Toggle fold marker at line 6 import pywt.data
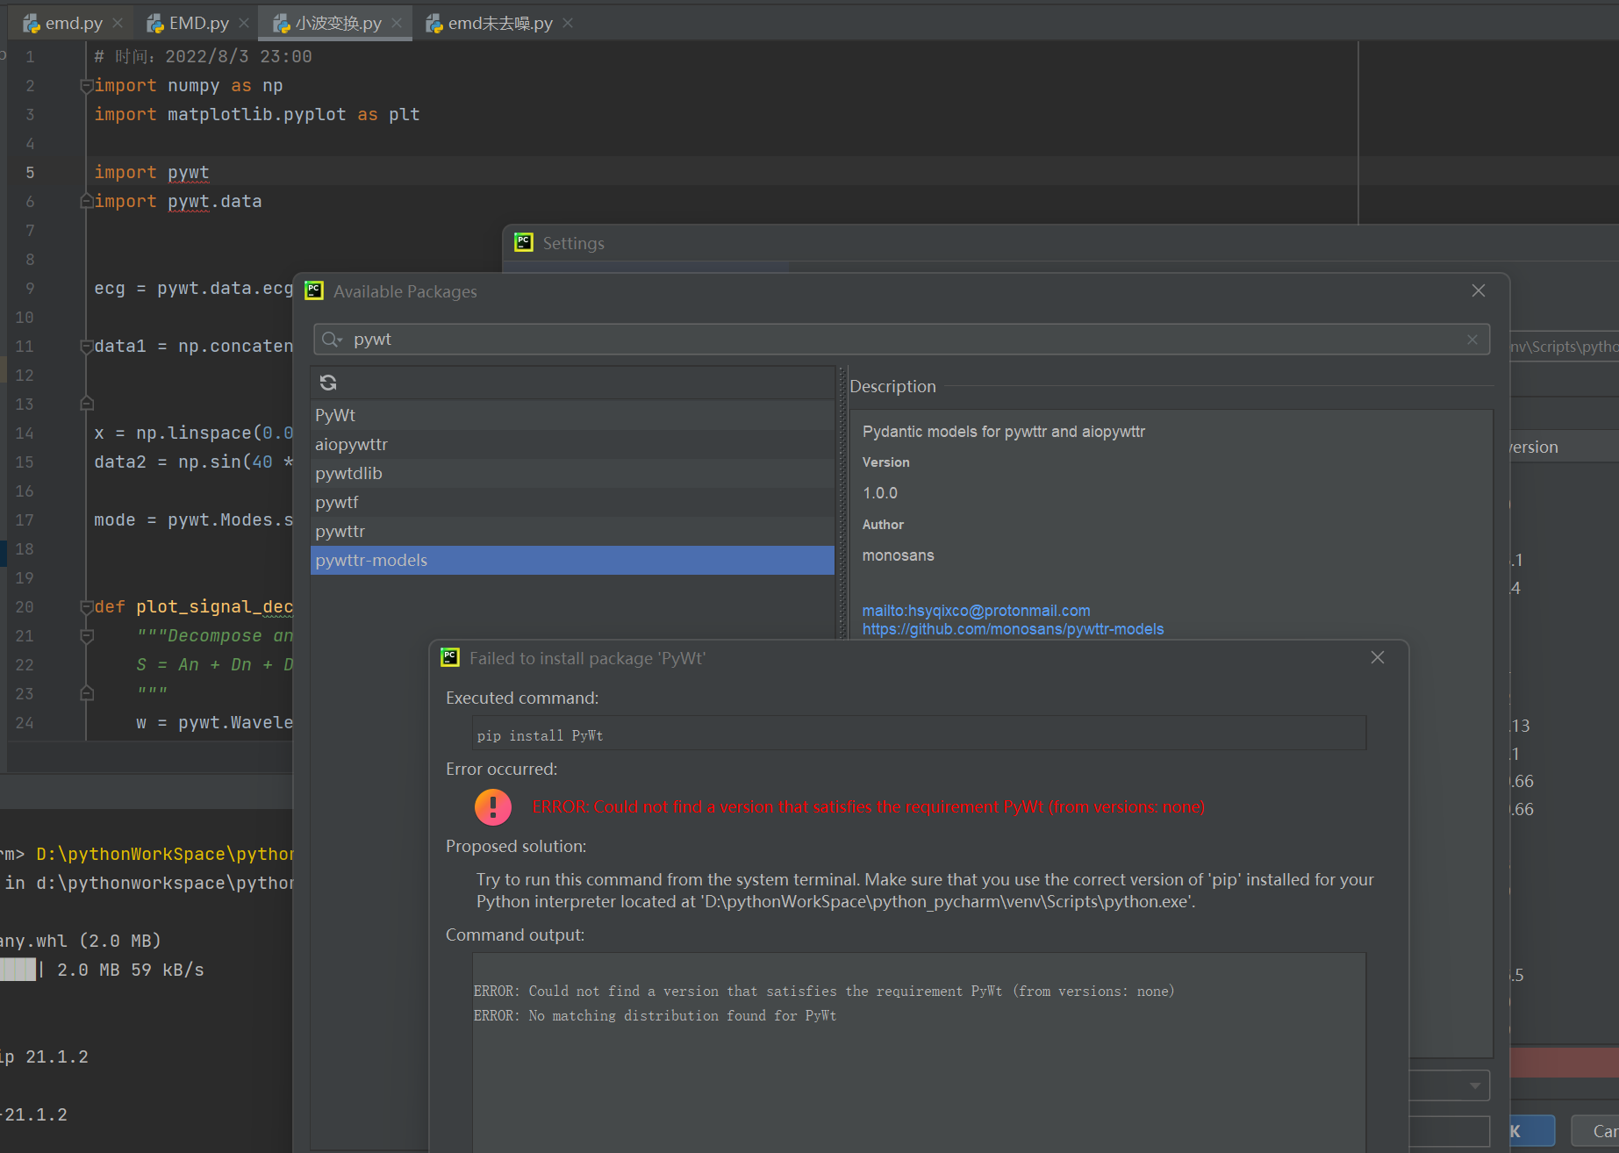 pos(87,202)
